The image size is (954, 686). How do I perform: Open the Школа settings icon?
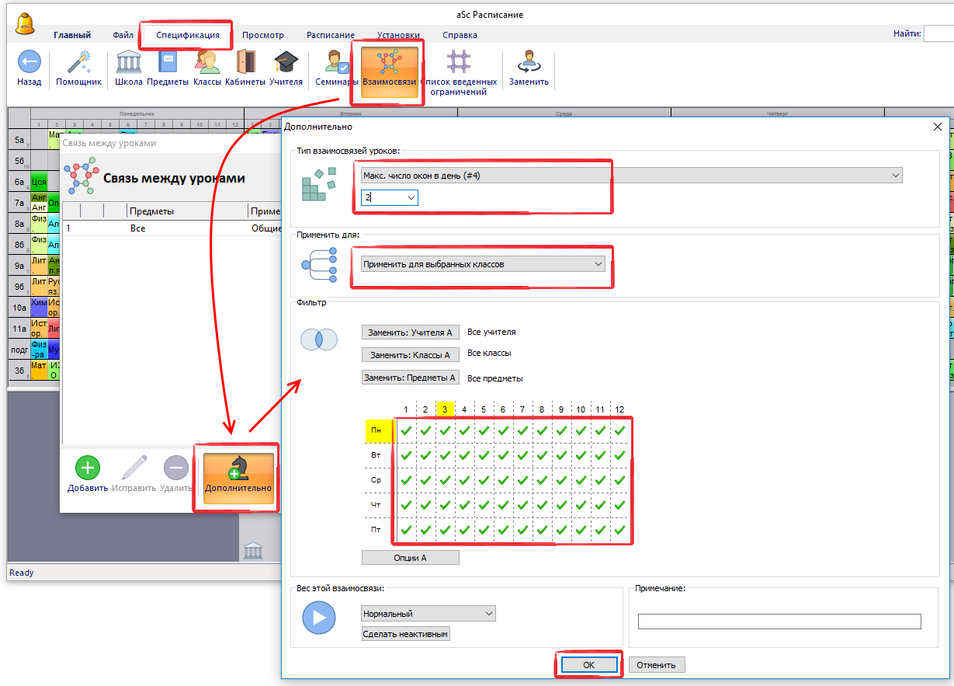(x=128, y=62)
